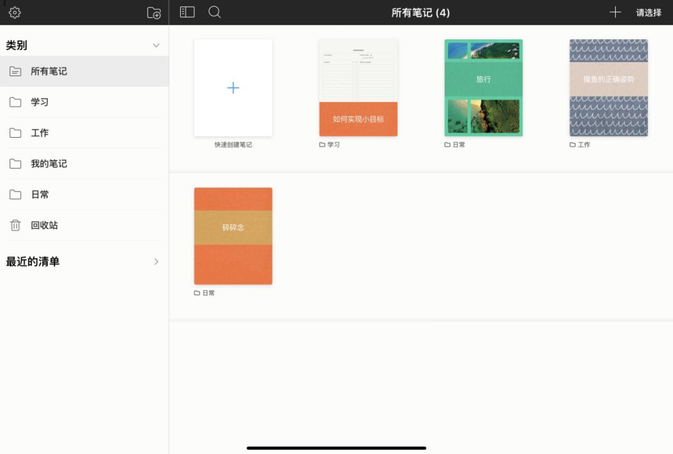Image resolution: width=673 pixels, height=454 pixels.
Task: Tap the home indicator bar at bottom
Action: 336,447
